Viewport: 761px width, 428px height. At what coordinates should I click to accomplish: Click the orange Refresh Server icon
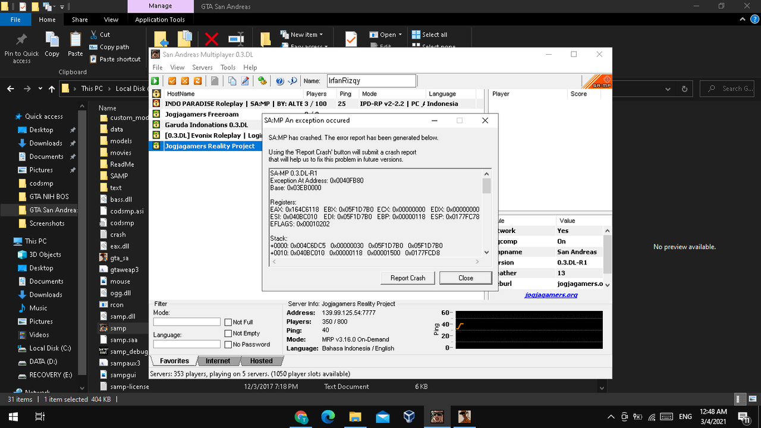tap(197, 81)
